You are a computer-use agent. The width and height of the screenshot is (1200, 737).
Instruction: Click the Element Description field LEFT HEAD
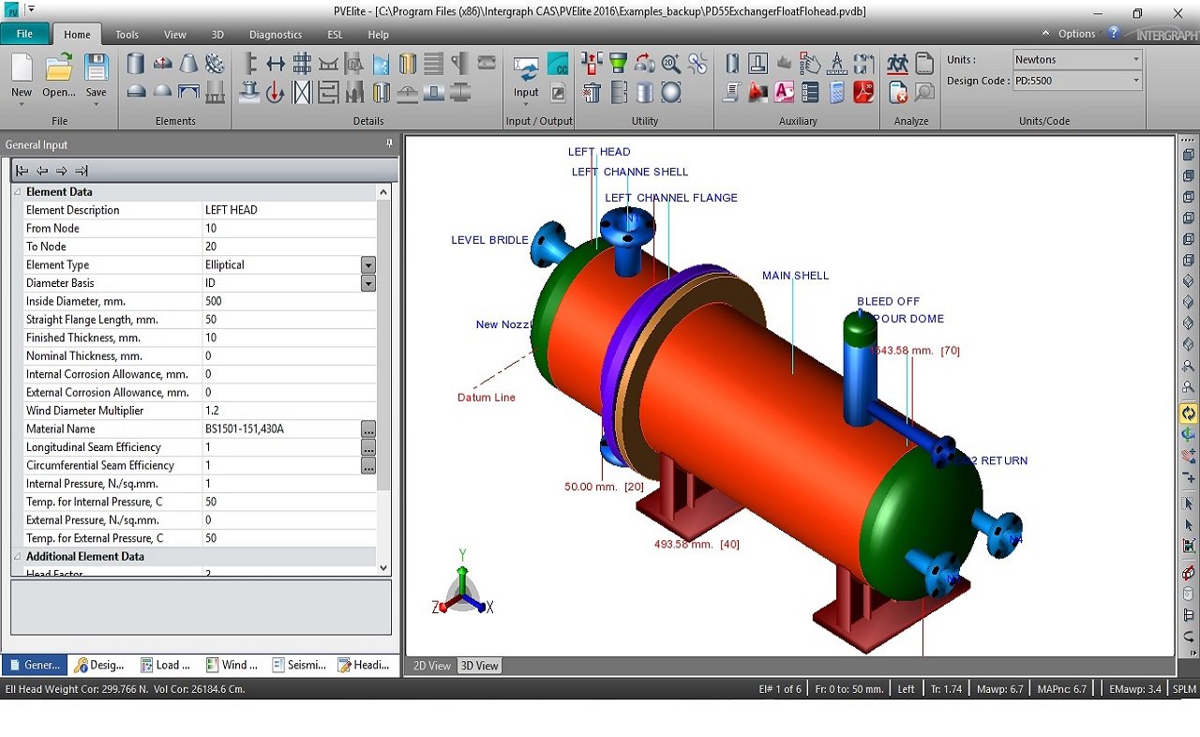pyautogui.click(x=290, y=210)
